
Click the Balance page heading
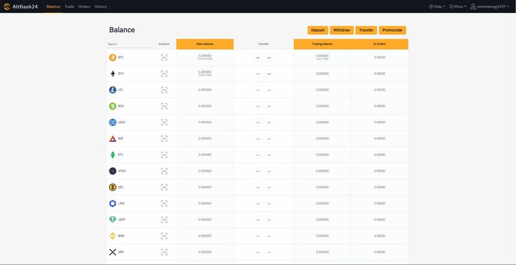122,30
